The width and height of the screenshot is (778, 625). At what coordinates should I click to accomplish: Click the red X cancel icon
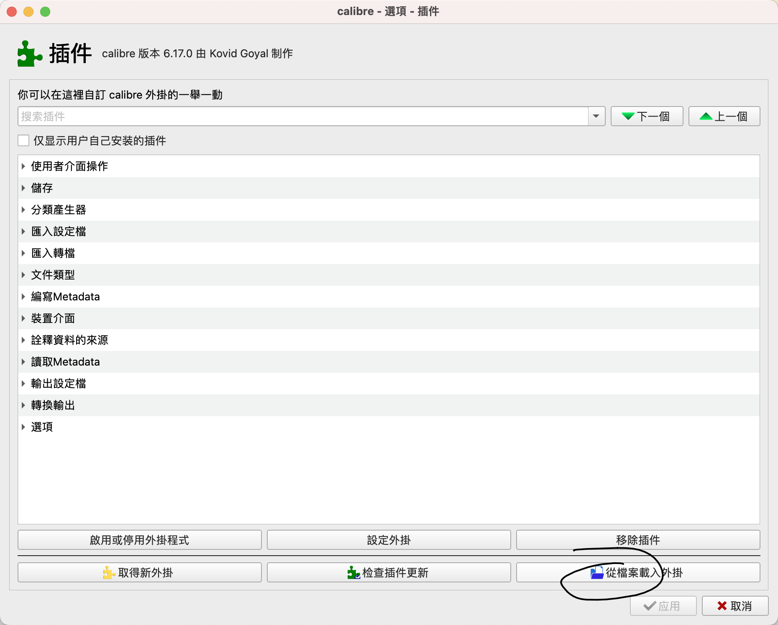tap(722, 606)
